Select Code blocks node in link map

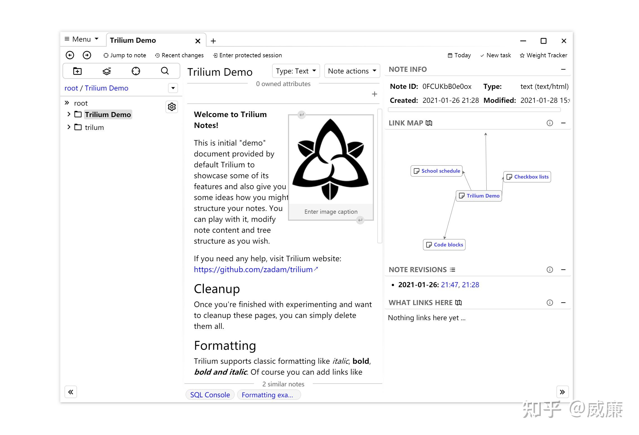tap(444, 245)
